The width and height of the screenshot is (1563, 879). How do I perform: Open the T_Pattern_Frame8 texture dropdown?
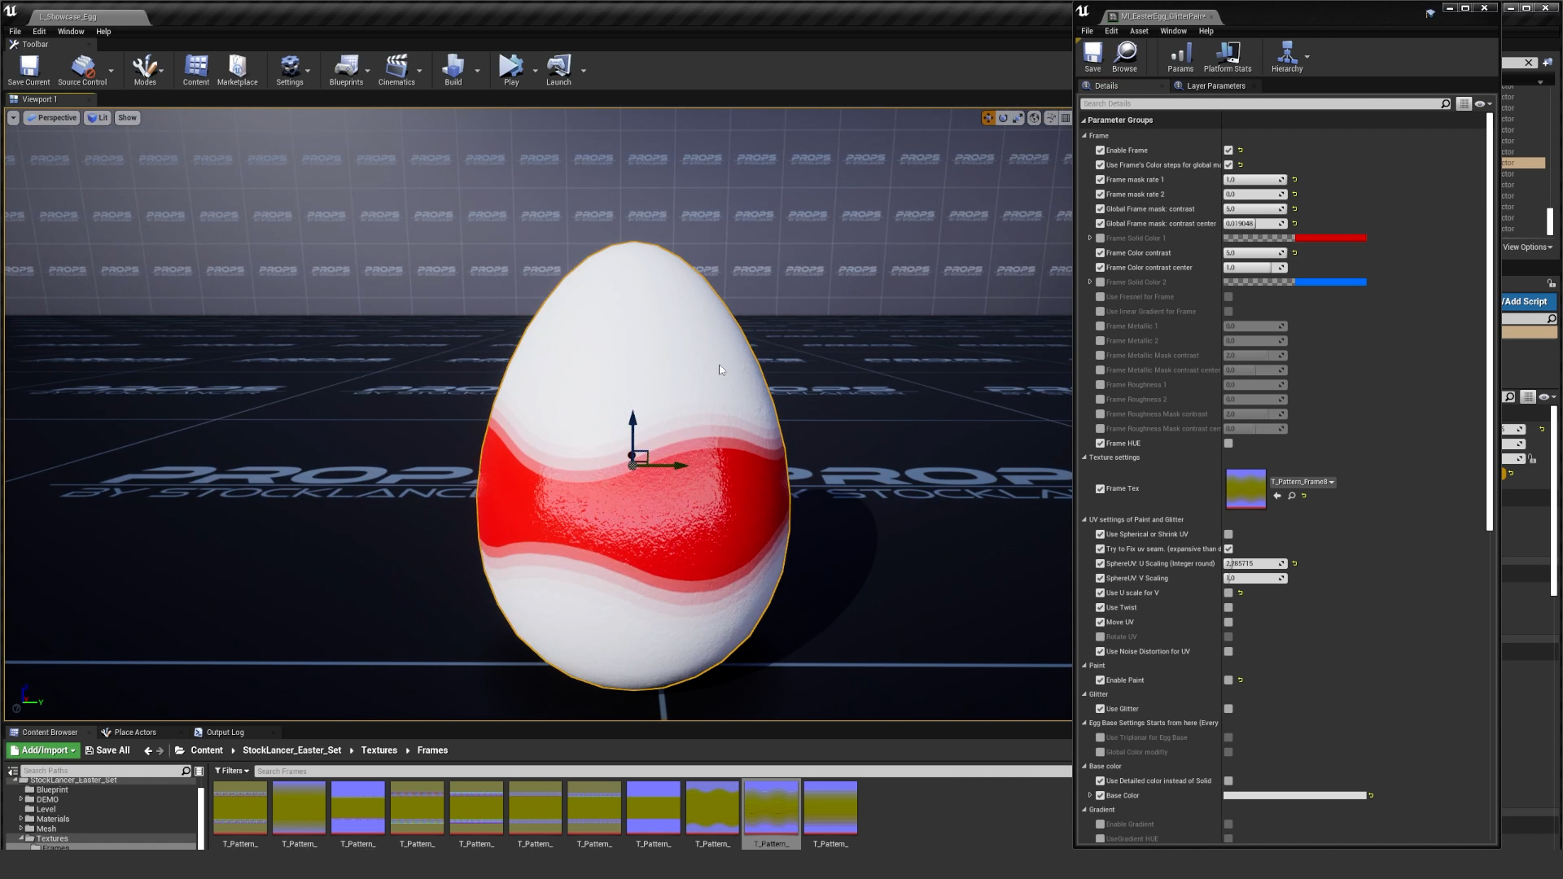1333,482
